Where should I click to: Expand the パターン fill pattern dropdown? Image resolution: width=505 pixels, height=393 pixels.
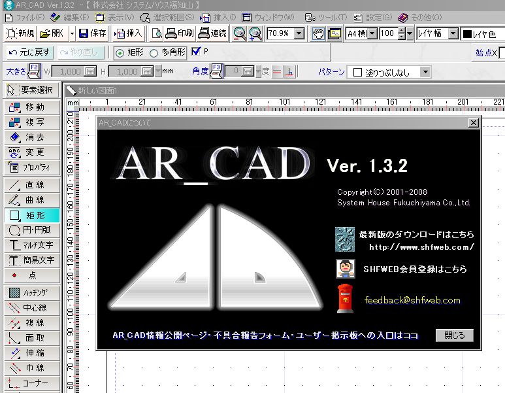pos(425,72)
